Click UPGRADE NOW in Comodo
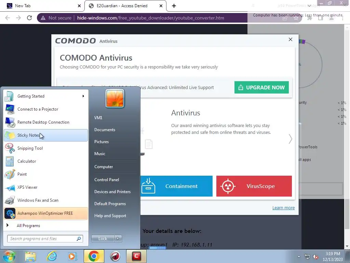Screen dimensions: 350x263 (261, 87)
